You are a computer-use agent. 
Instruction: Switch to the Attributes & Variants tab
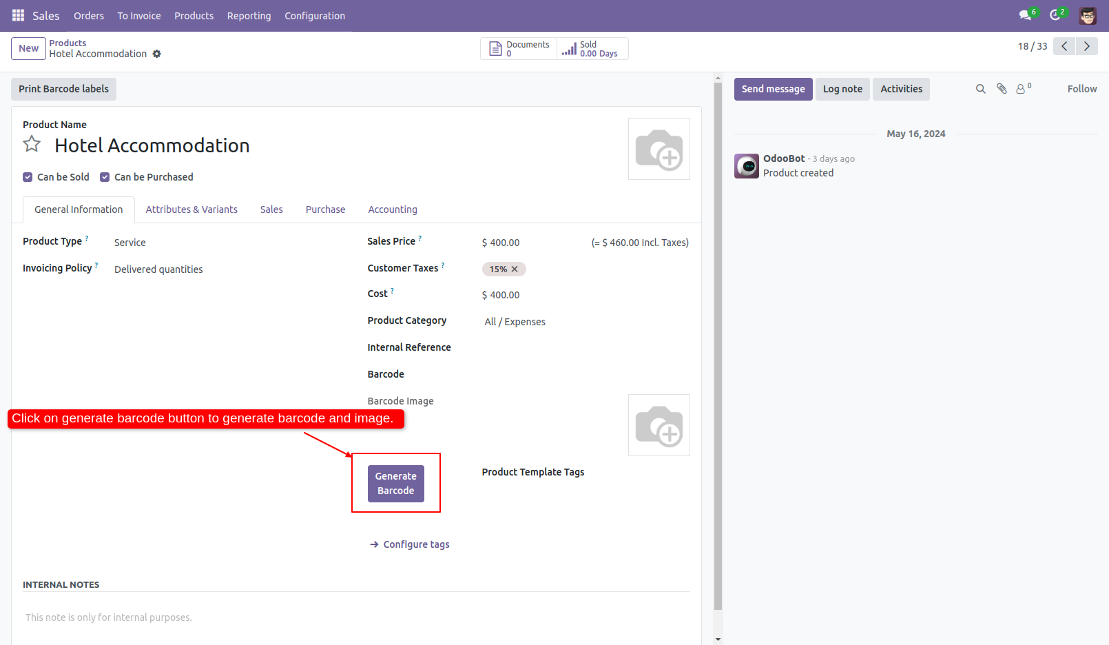(191, 209)
